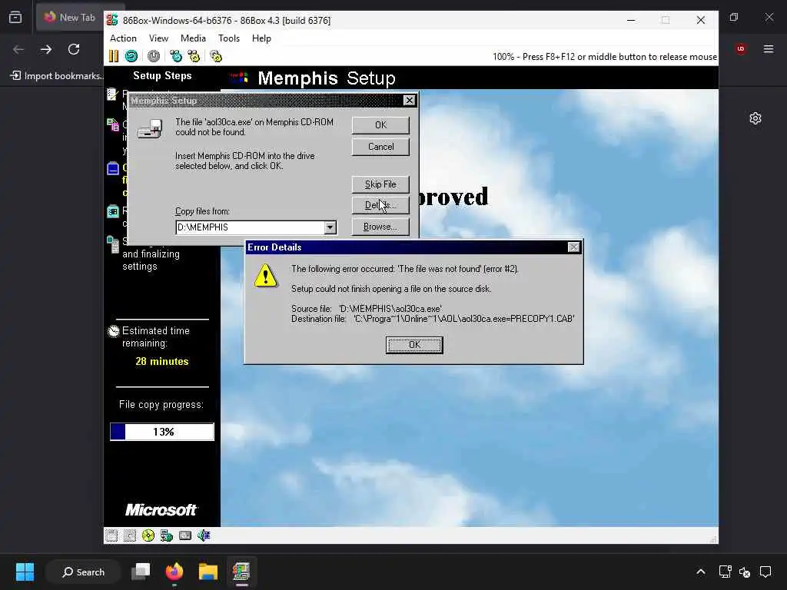Open Firefox tab overview icon
This screenshot has width=787, height=590.
click(x=15, y=17)
